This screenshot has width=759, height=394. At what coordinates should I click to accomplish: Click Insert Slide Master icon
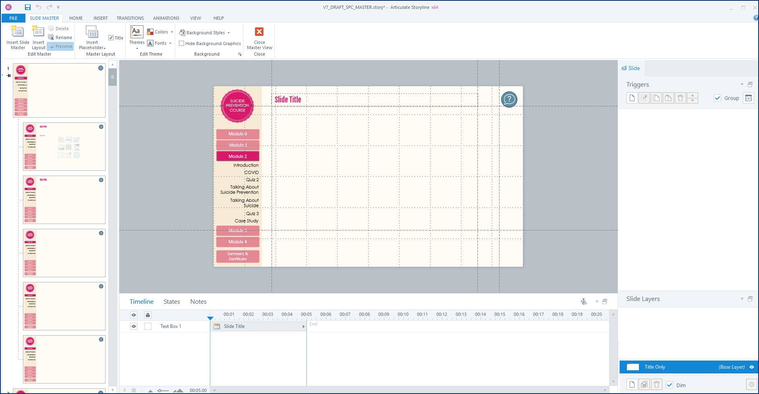tap(18, 37)
